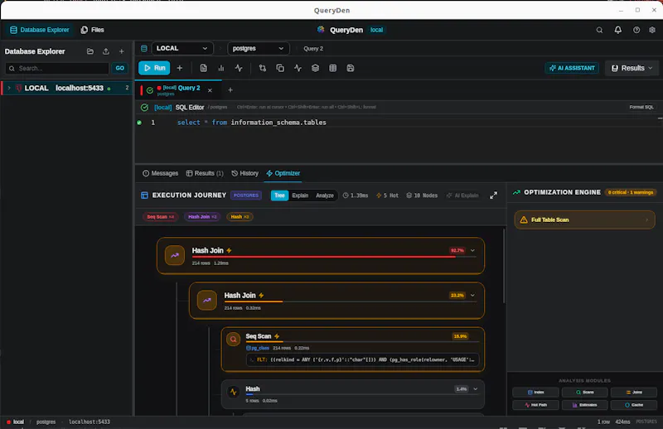
Task: Close the Query 2 tab
Action: 211,90
